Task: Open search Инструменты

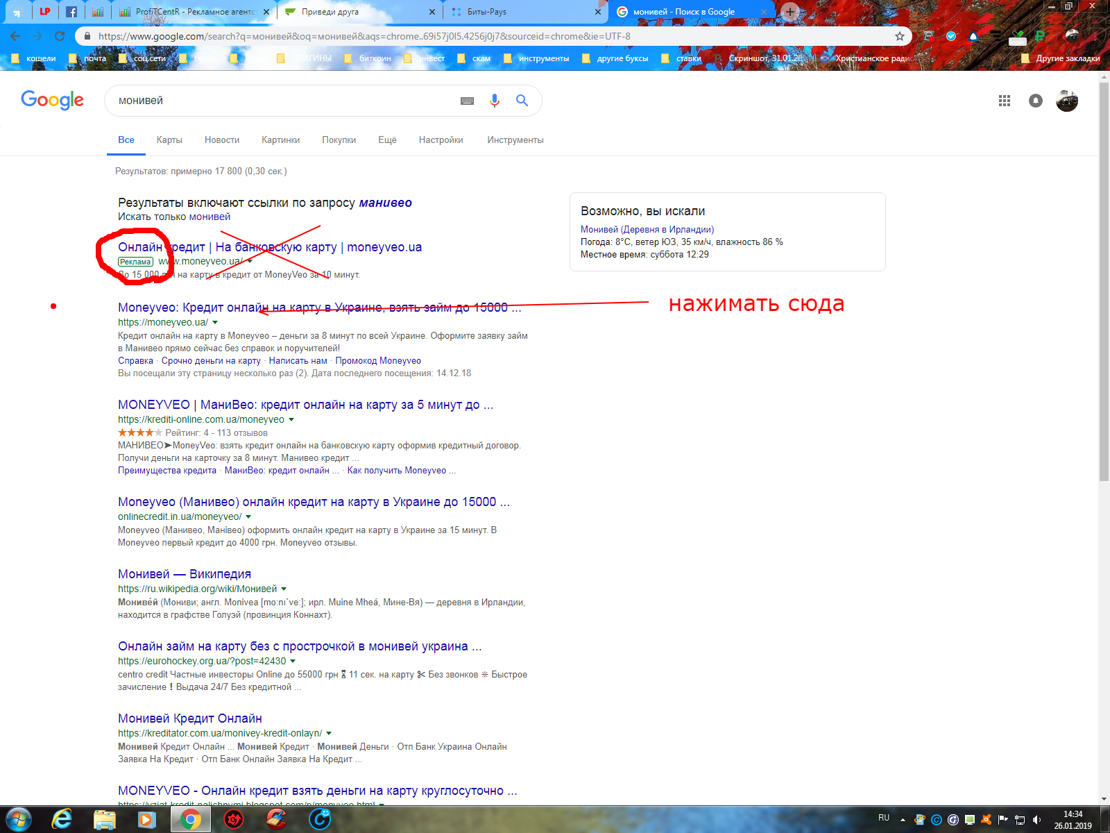Action: click(515, 140)
